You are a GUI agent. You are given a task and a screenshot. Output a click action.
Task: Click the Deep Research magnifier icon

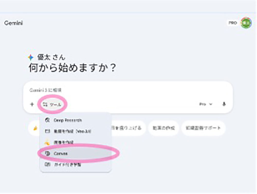pyautogui.click(x=47, y=120)
